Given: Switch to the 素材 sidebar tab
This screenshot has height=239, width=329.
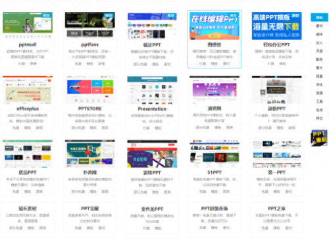Looking at the screenshot, I should pyautogui.click(x=319, y=26).
